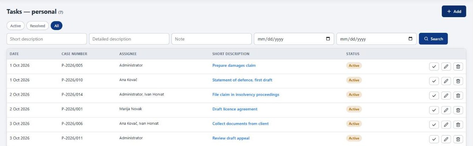Screen dimensions: 473x146
Task: Open 'Statement of defence, first draft' link
Action: [242, 80]
